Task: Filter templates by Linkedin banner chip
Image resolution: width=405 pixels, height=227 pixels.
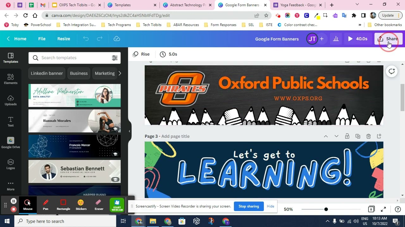Action: 47,73
